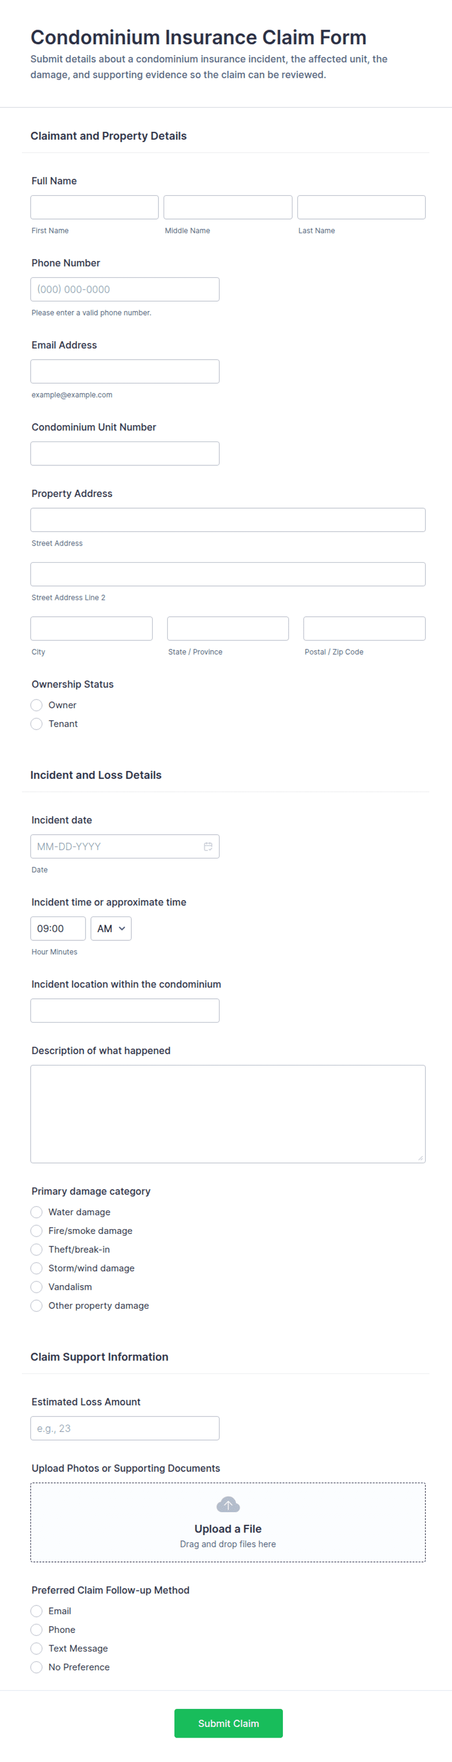
Task: Click the Condominium Unit Number field
Action: [x=125, y=454]
